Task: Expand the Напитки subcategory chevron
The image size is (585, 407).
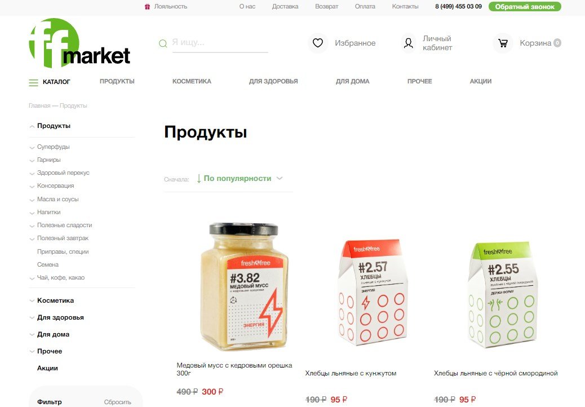Action: coord(32,213)
